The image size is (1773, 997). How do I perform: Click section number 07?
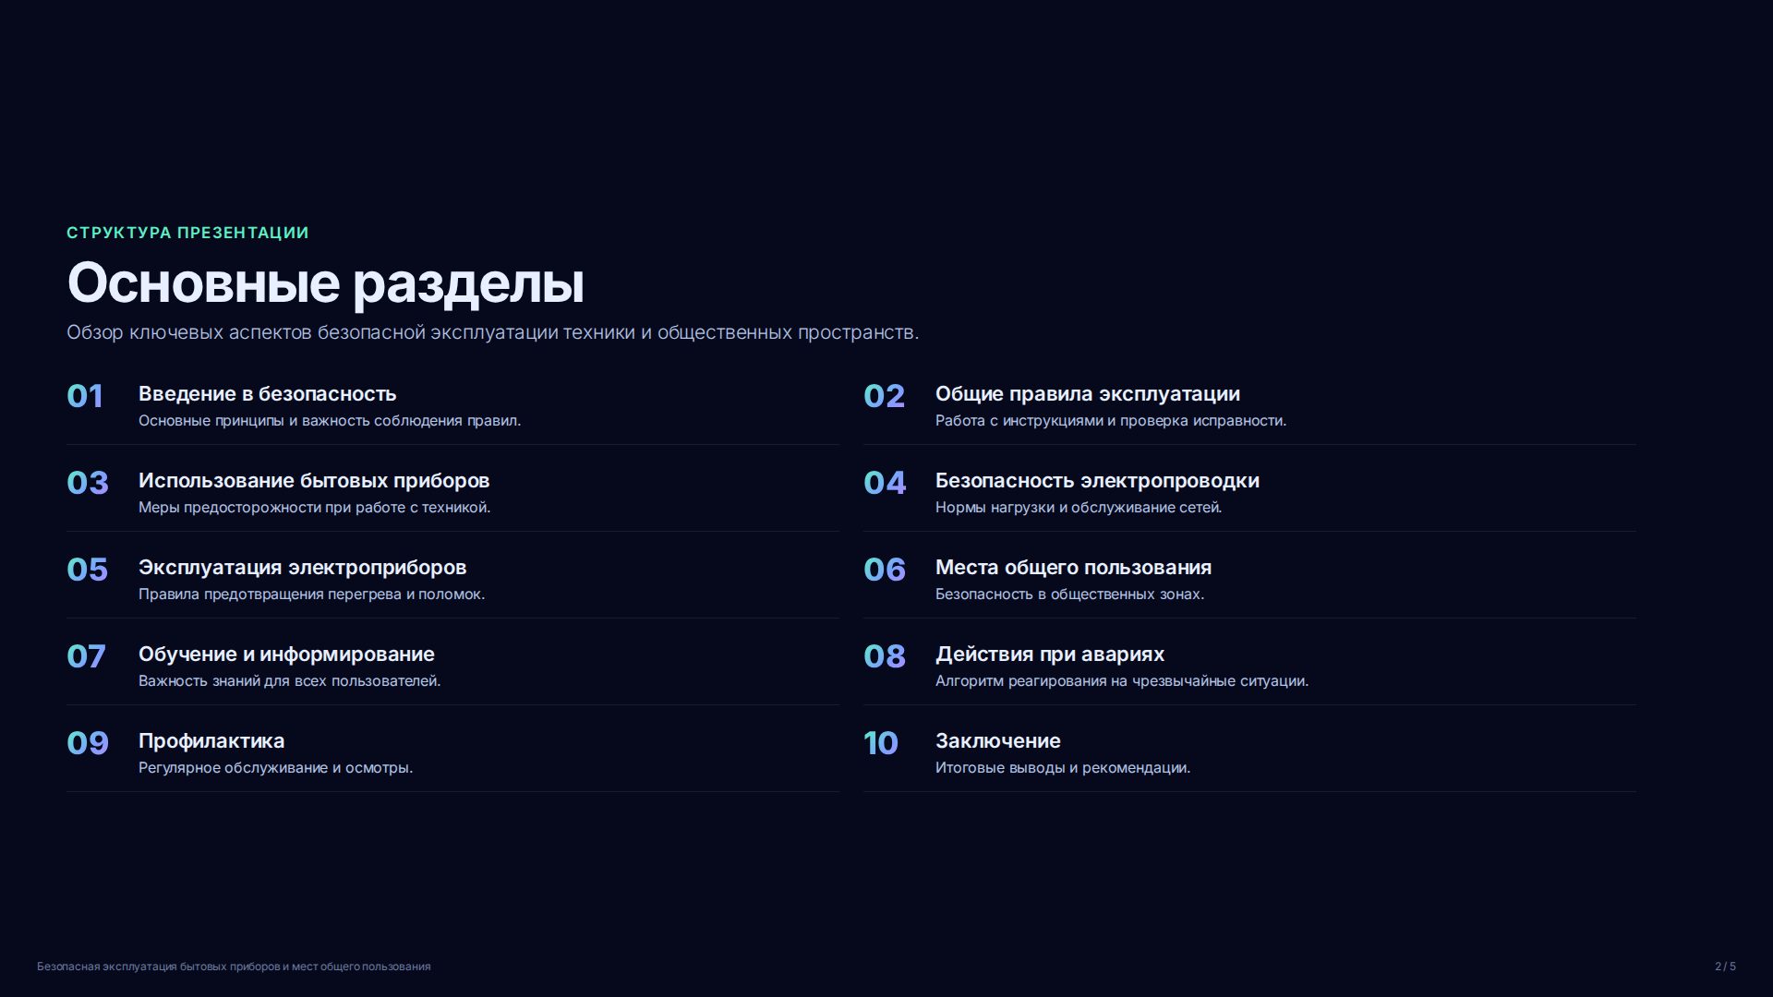86,656
